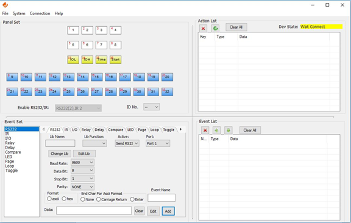The height and width of the screenshot is (223, 351).
Task: Switch to the Compare tab
Action: coord(116,130)
